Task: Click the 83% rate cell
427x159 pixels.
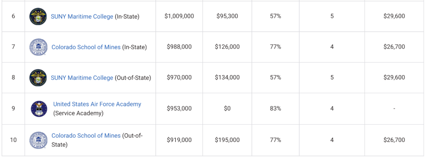Action: [276, 108]
